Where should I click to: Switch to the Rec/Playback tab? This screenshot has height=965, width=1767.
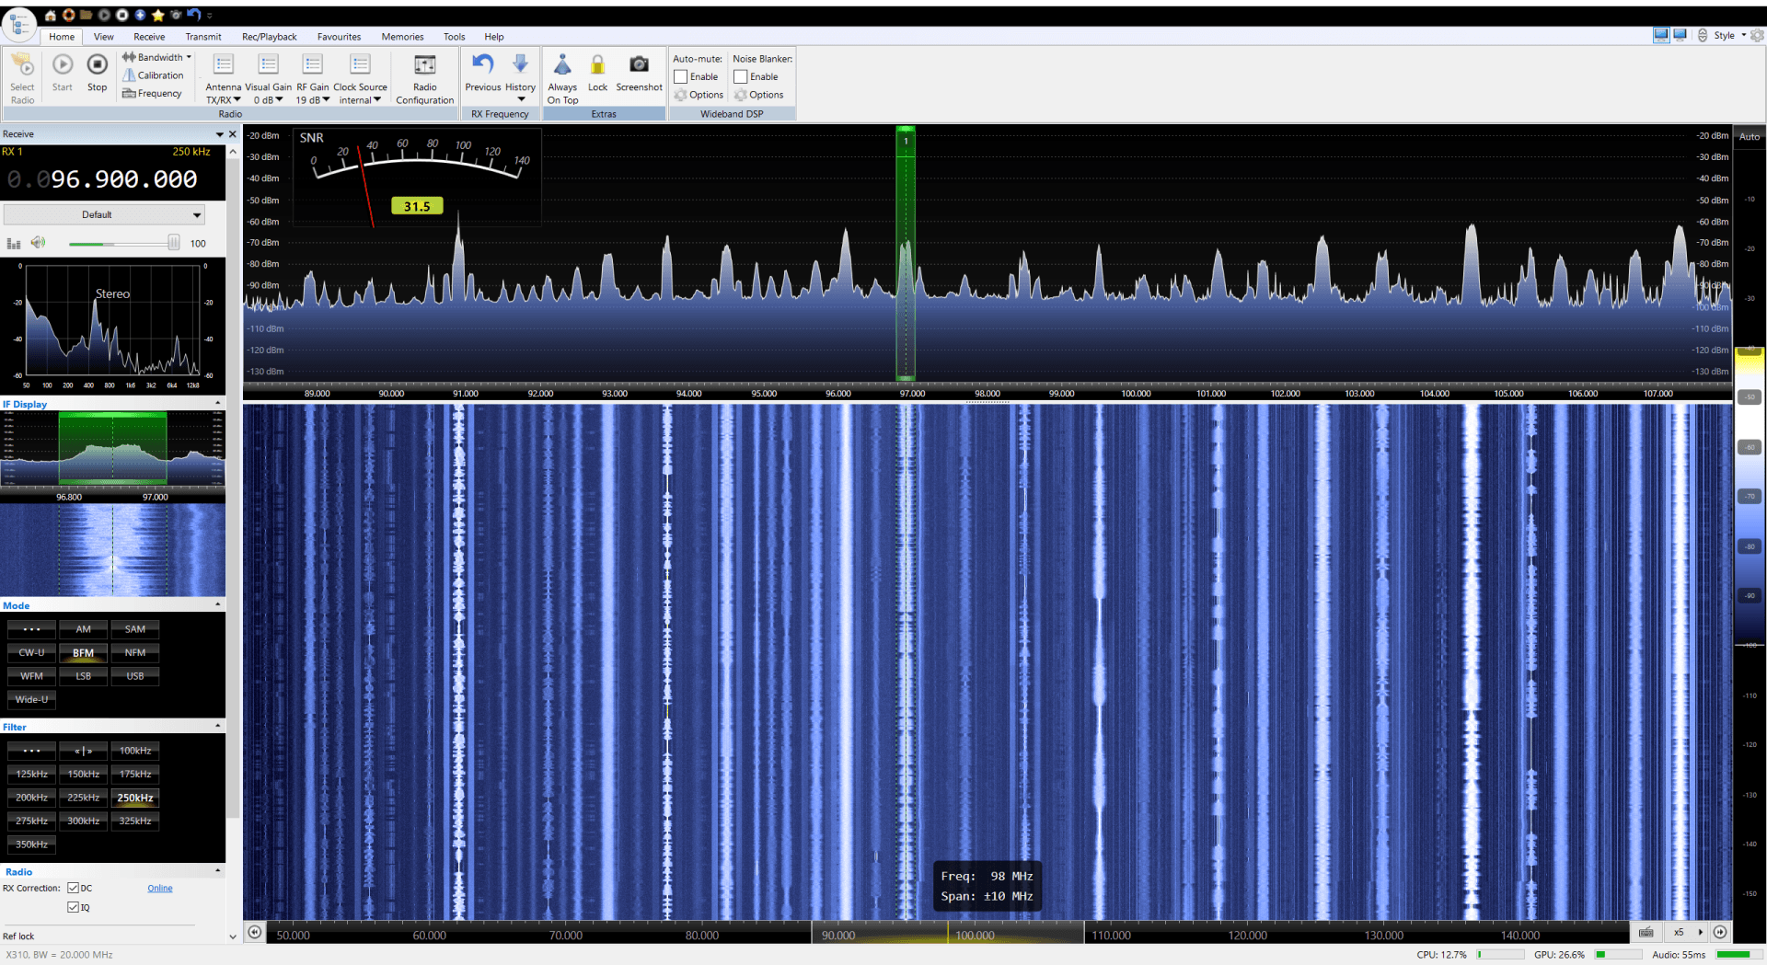[x=269, y=37]
